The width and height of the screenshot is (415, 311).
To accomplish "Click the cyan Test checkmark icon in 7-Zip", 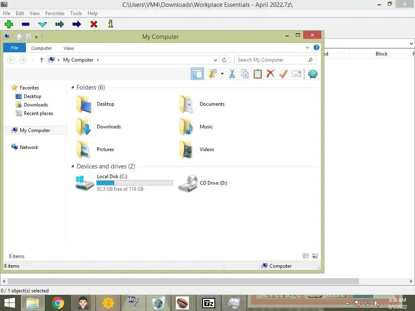I will [43, 24].
